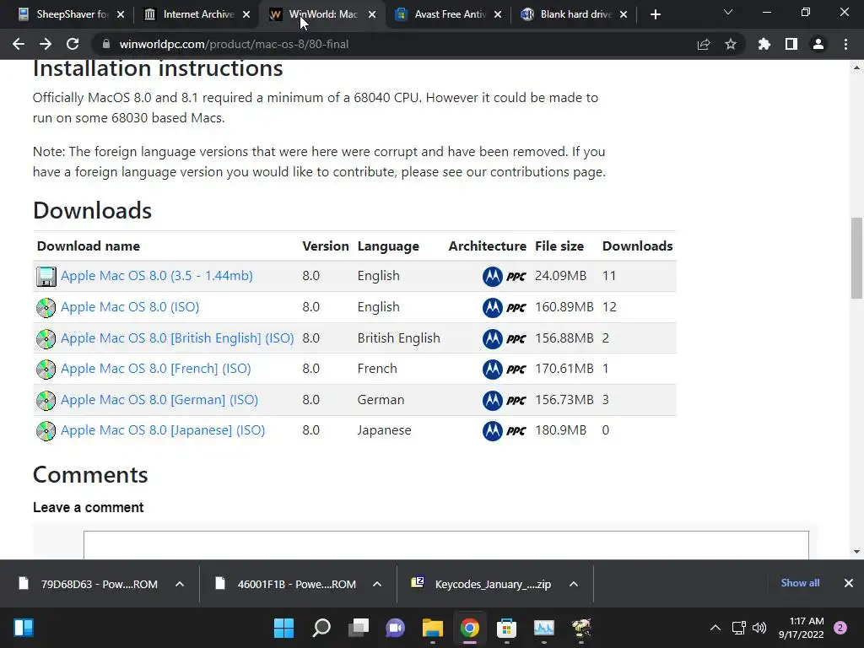Open the Chrome profile avatar
Viewport: 864px width, 648px height.
pos(818,44)
